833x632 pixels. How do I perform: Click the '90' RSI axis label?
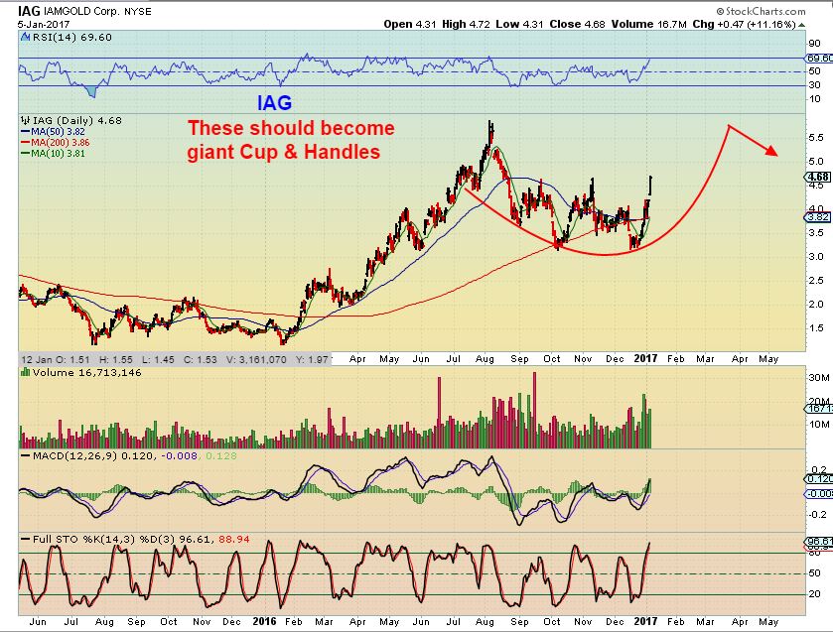tap(814, 44)
